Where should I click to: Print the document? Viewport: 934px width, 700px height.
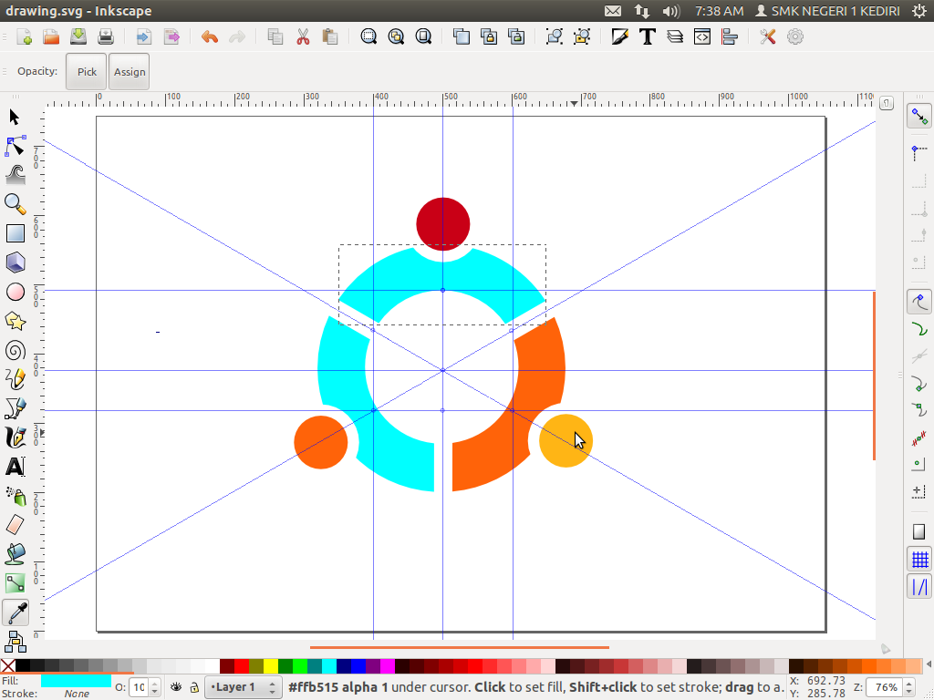tap(106, 36)
